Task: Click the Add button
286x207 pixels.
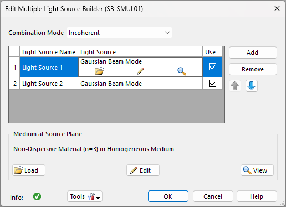Action: [253, 53]
